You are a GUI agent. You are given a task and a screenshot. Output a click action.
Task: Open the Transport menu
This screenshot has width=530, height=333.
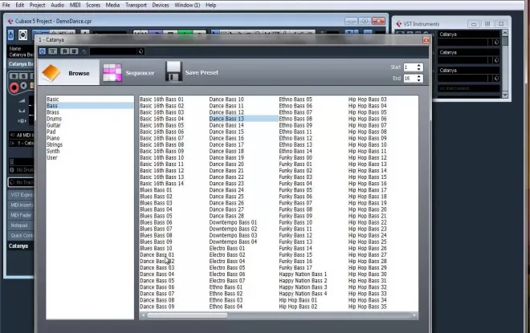136,5
